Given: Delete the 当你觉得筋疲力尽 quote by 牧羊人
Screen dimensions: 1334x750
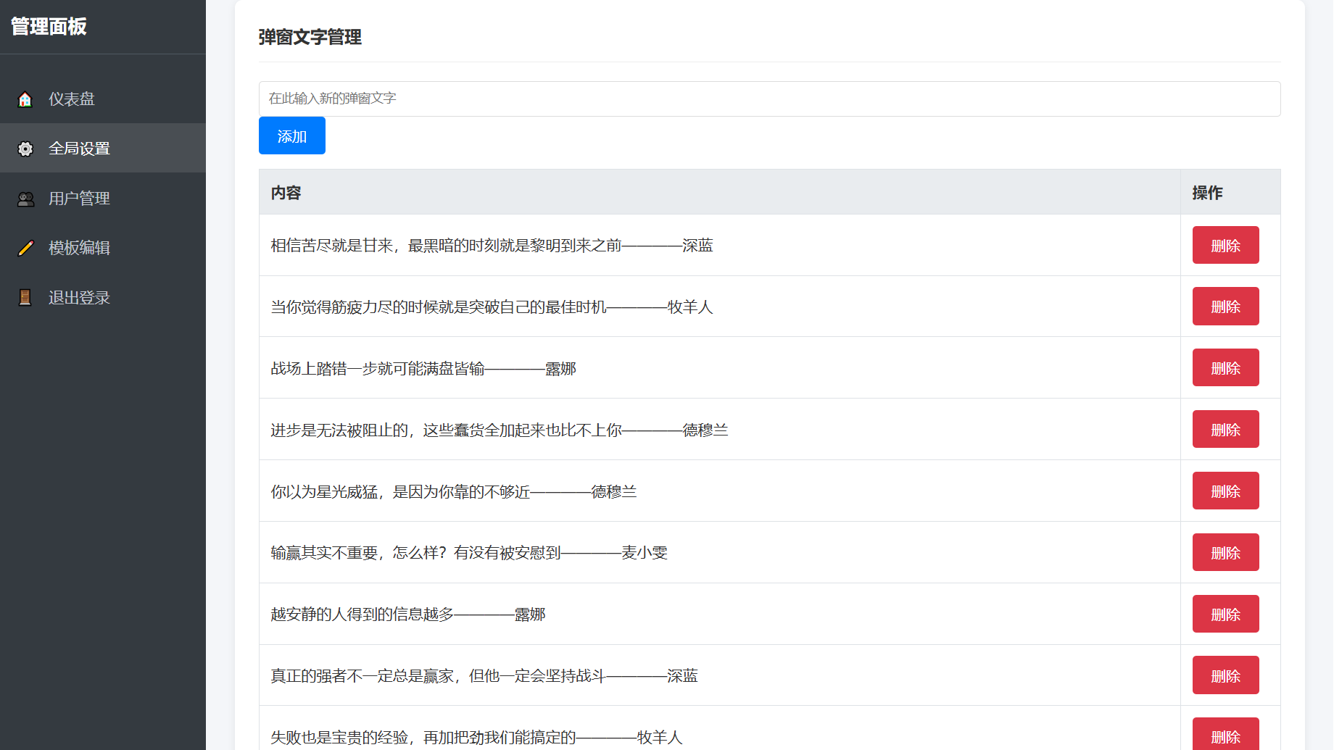Looking at the screenshot, I should tap(1225, 307).
